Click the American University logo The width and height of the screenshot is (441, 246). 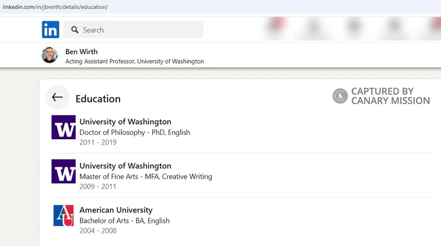(x=63, y=215)
